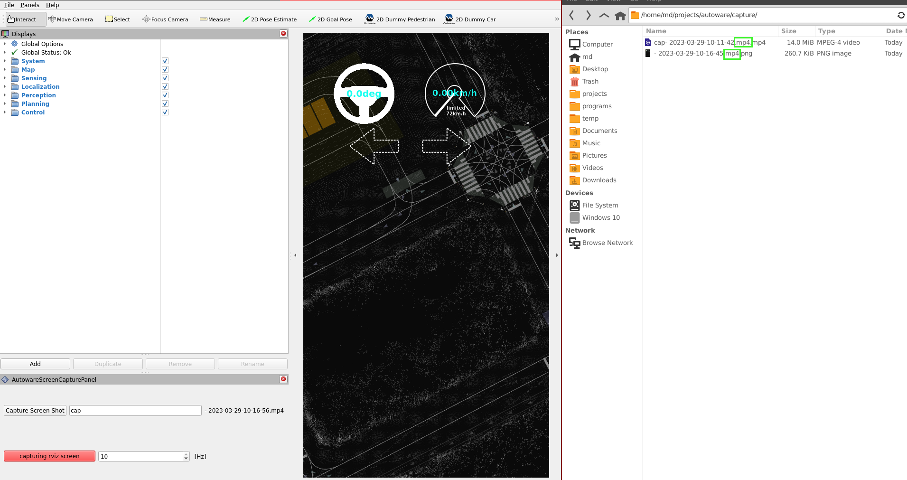Activate the Focus Camera tool
The height and width of the screenshot is (480, 907).
pos(165,19)
